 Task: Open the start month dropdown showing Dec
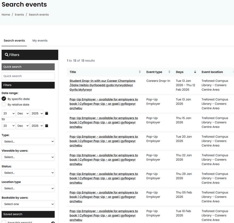tap(23, 114)
